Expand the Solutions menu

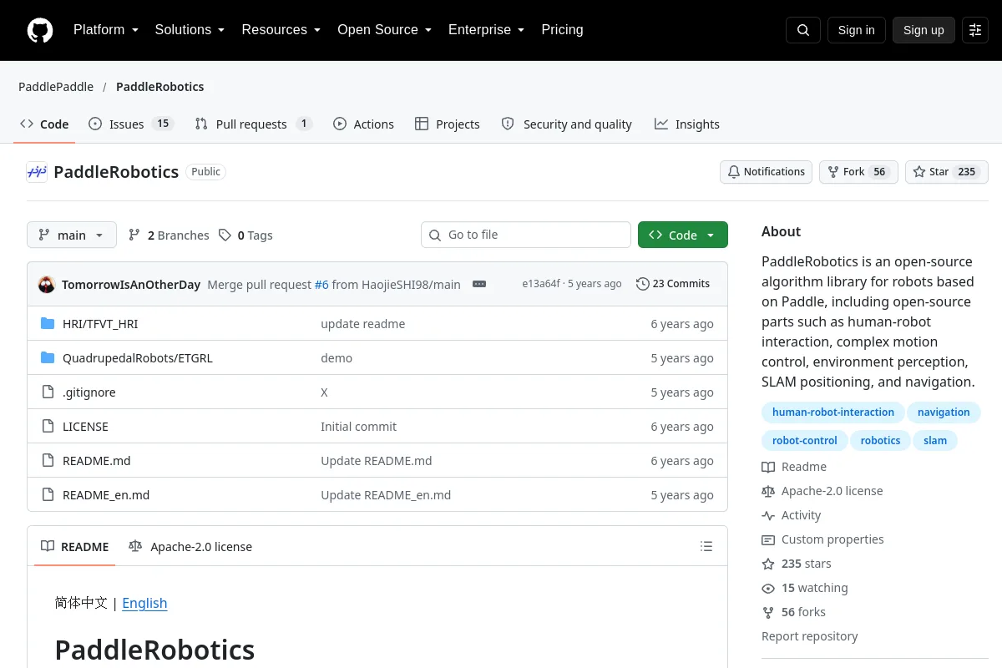pyautogui.click(x=190, y=30)
